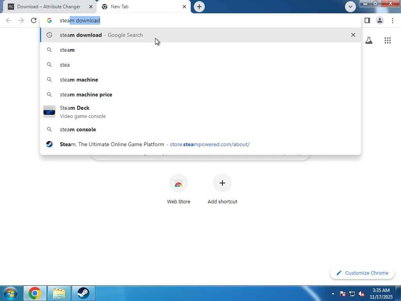The width and height of the screenshot is (401, 301).
Task: Remove the steam download history suggestion
Action: (353, 35)
